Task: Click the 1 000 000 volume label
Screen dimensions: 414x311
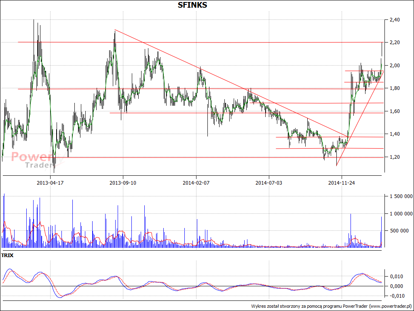Action: tap(401, 214)
